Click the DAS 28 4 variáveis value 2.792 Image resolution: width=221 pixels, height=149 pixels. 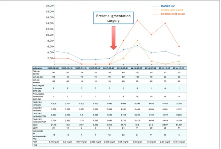(x=179, y=104)
